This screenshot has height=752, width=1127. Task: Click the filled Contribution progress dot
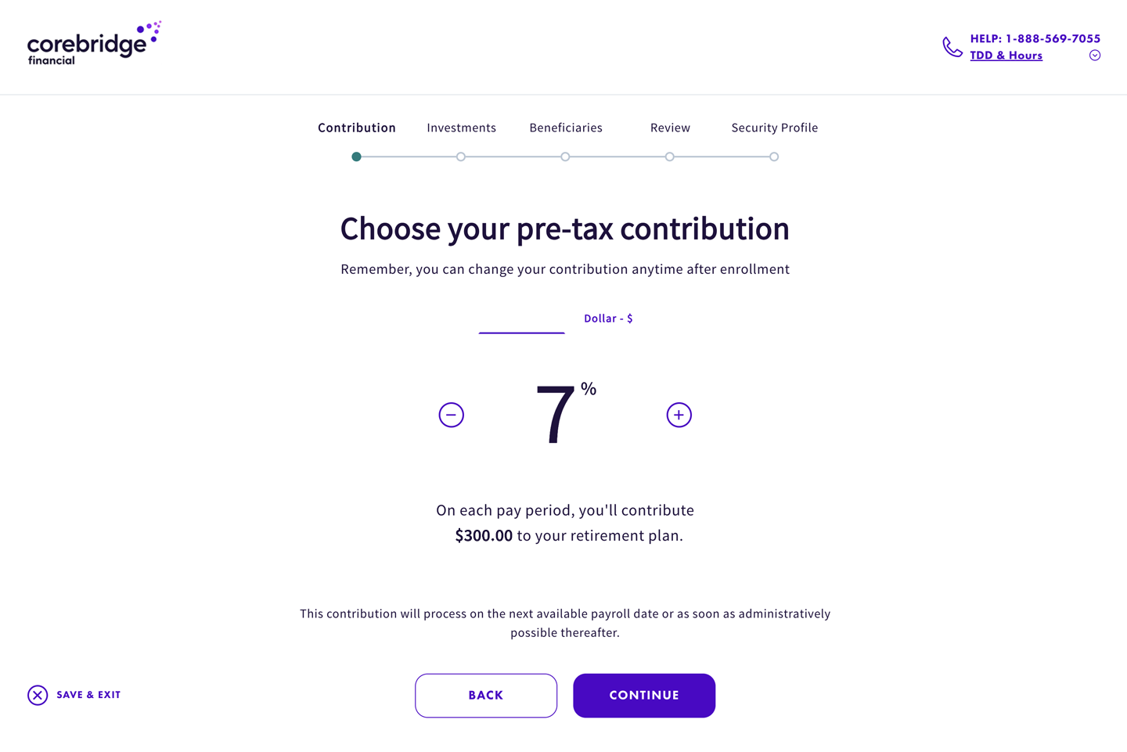(357, 157)
